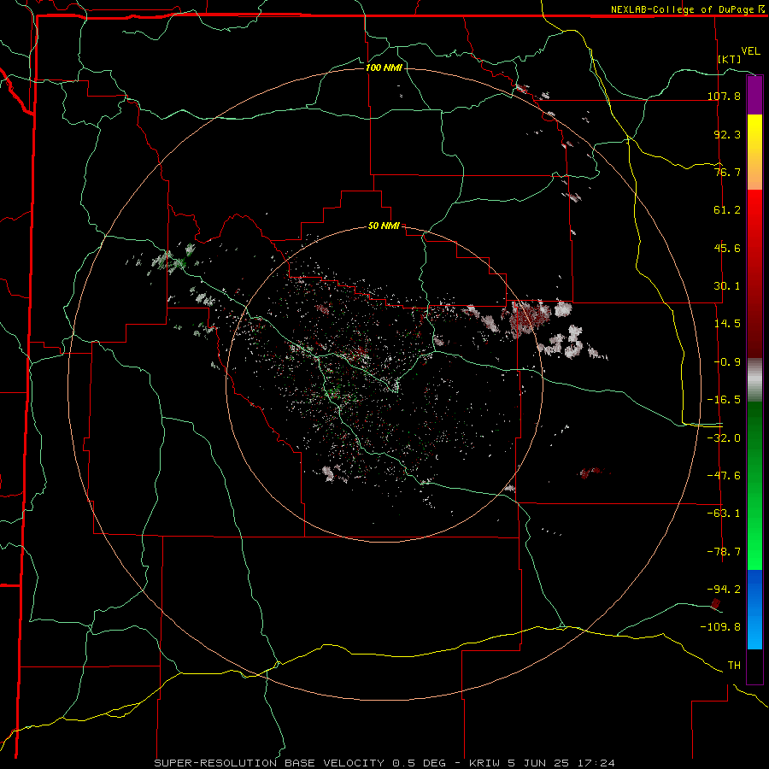Select the 45.6 scale value
Screen dimensions: 769x769
(727, 248)
